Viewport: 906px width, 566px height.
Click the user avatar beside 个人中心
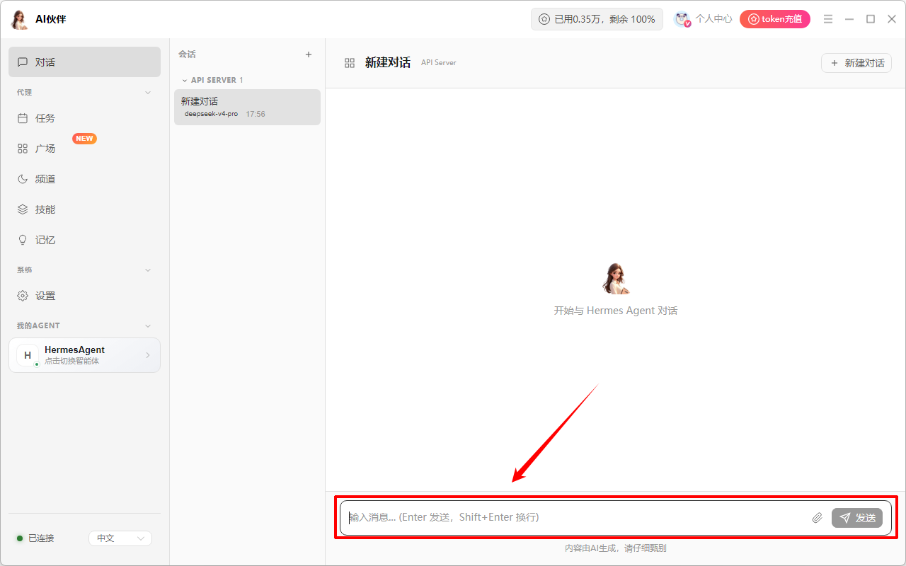point(682,19)
